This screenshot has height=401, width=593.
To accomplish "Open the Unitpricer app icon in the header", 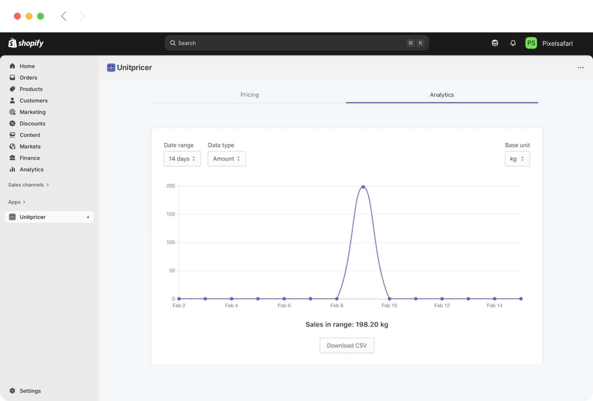I will (x=111, y=67).
